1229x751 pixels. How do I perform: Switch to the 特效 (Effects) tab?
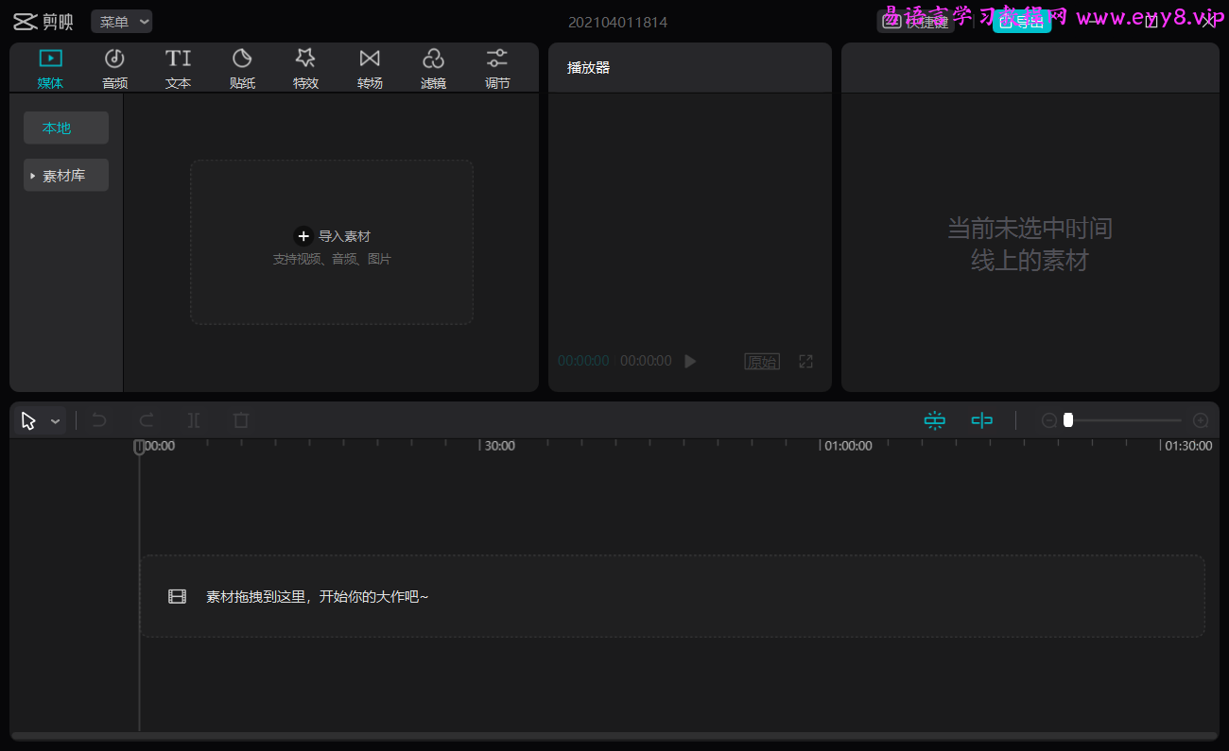pos(305,69)
